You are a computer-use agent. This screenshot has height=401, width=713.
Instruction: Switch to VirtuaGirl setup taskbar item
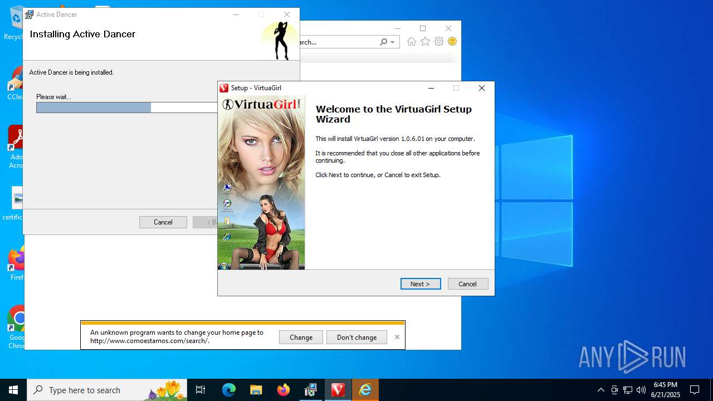coord(338,390)
